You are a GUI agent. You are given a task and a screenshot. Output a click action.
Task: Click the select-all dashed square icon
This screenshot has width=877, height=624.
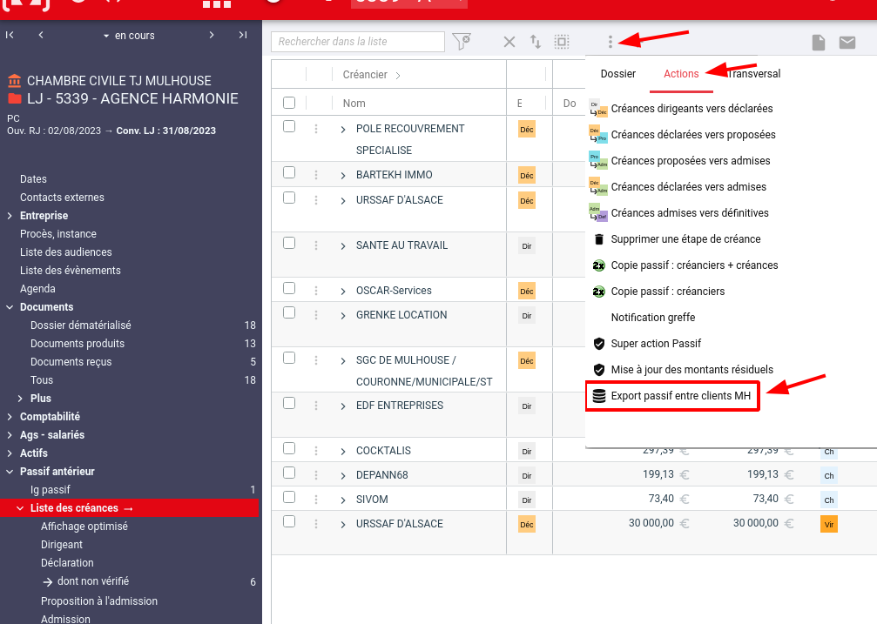562,42
